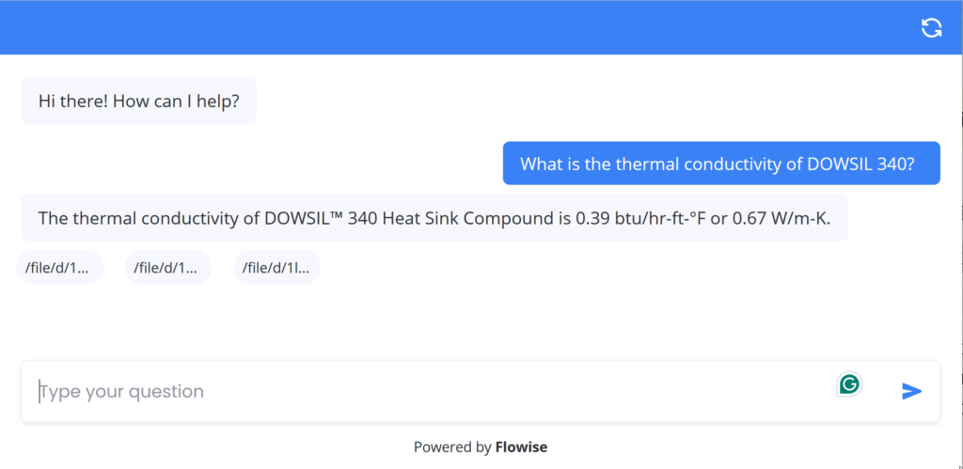Open the second /file/d/1... source chip

coord(167,268)
